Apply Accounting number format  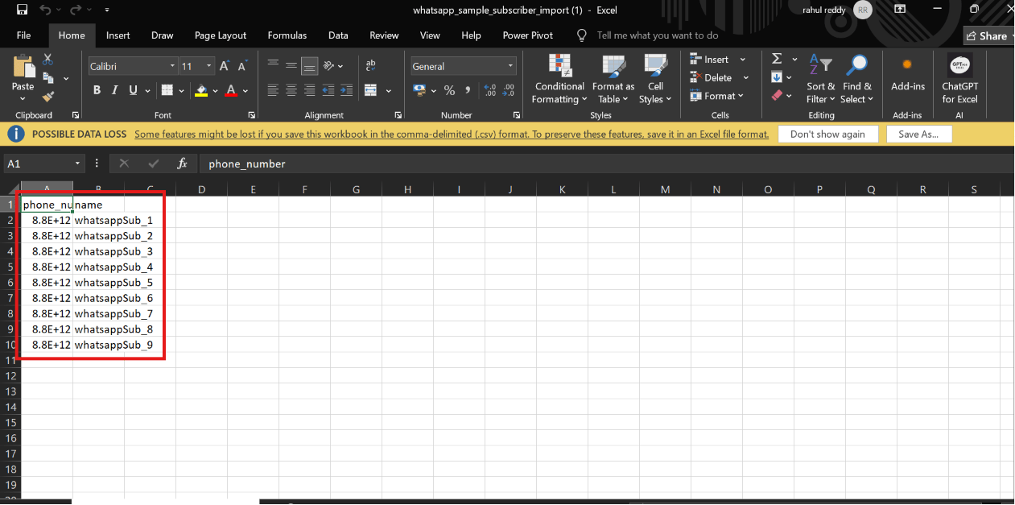click(x=419, y=90)
